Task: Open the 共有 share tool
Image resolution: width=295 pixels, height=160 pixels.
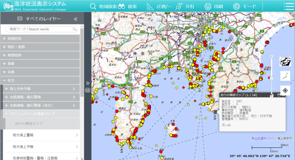Action: (x=179, y=6)
